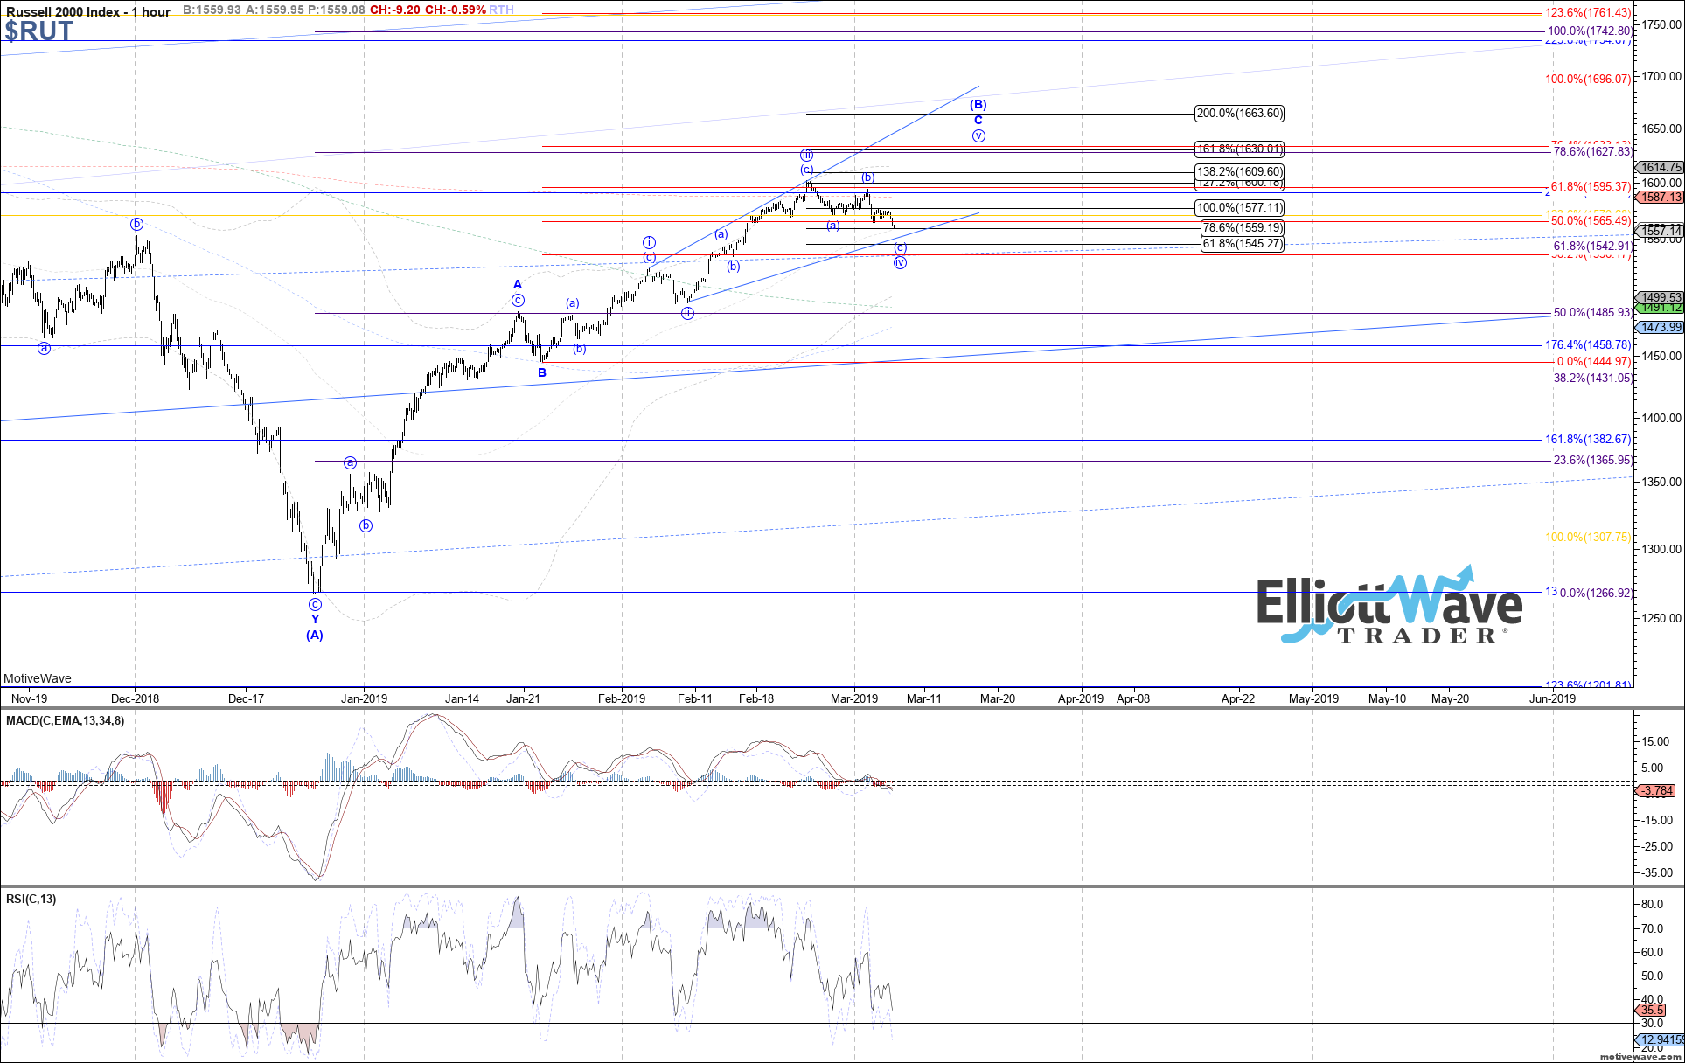Viewport: 1685px width, 1063px height.
Task: Click the purple 23.6%(1365.95) level label
Action: pos(1592,461)
